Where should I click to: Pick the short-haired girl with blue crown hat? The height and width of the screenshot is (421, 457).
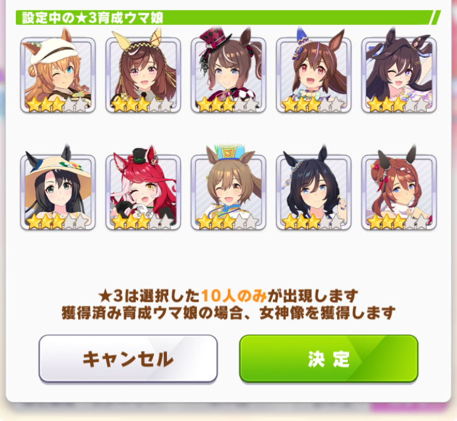pyautogui.click(x=228, y=193)
